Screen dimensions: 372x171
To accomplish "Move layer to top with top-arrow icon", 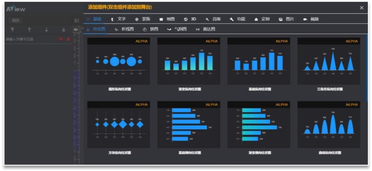I will coord(12,29).
